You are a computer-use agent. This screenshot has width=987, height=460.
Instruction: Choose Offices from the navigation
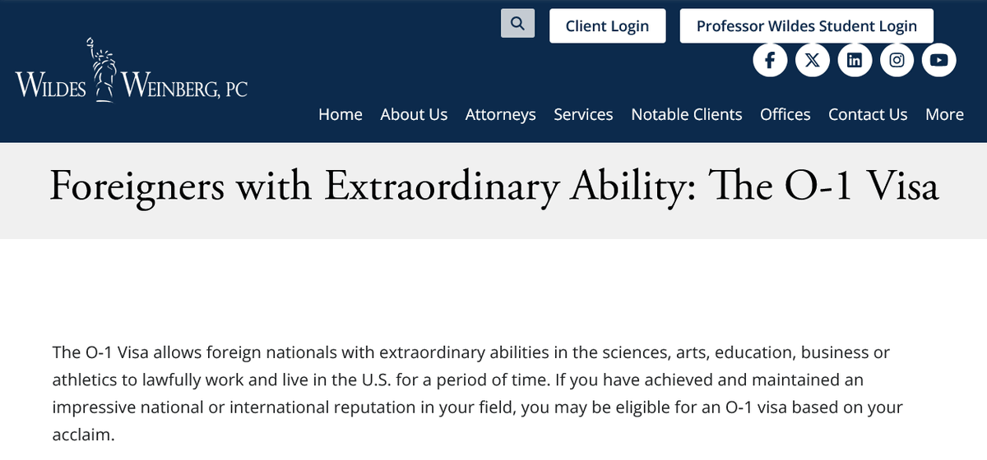[785, 114]
